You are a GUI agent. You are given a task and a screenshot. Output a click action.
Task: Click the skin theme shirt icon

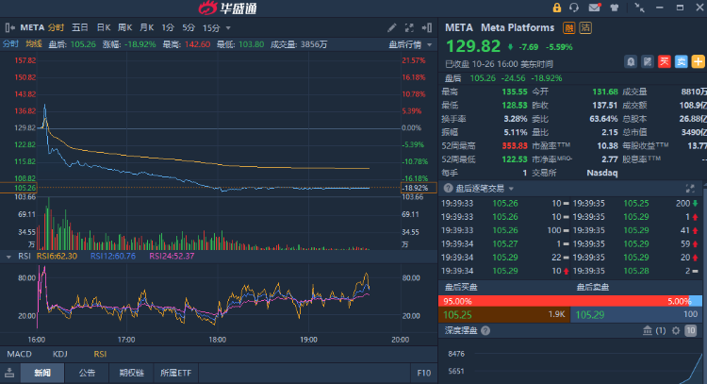[614, 8]
